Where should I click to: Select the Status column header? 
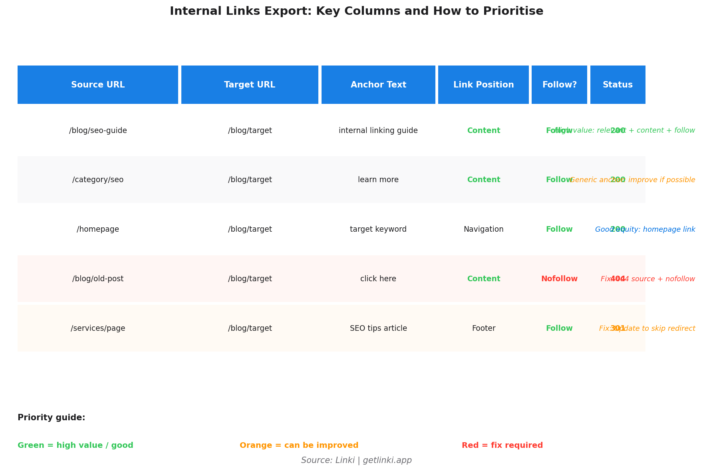click(618, 85)
